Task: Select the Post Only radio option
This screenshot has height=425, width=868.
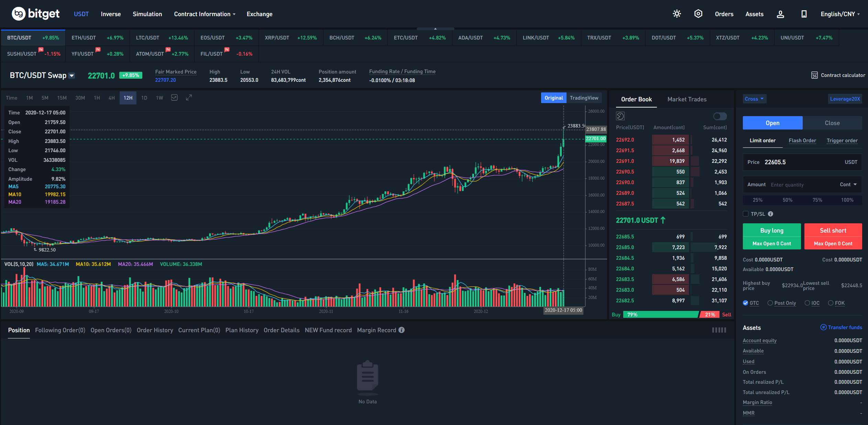Action: (x=770, y=303)
